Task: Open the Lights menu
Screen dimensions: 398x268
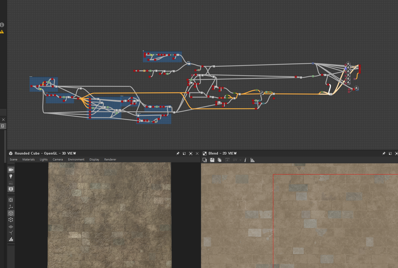Action: [x=44, y=160]
